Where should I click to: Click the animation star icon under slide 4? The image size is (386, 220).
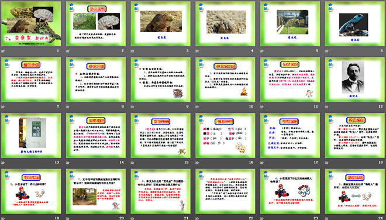[197, 51]
